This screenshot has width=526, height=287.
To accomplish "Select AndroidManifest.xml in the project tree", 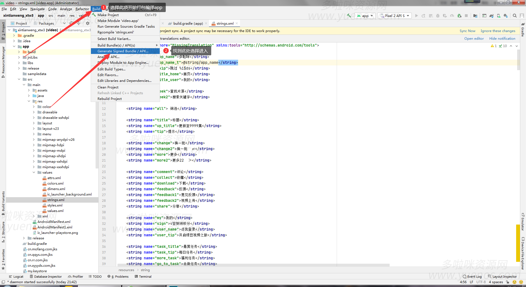I will tap(54, 222).
